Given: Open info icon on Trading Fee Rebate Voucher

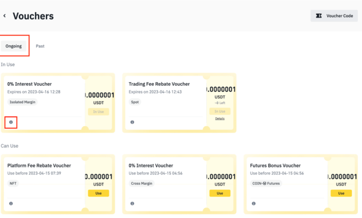Looking at the screenshot, I should [132, 122].
